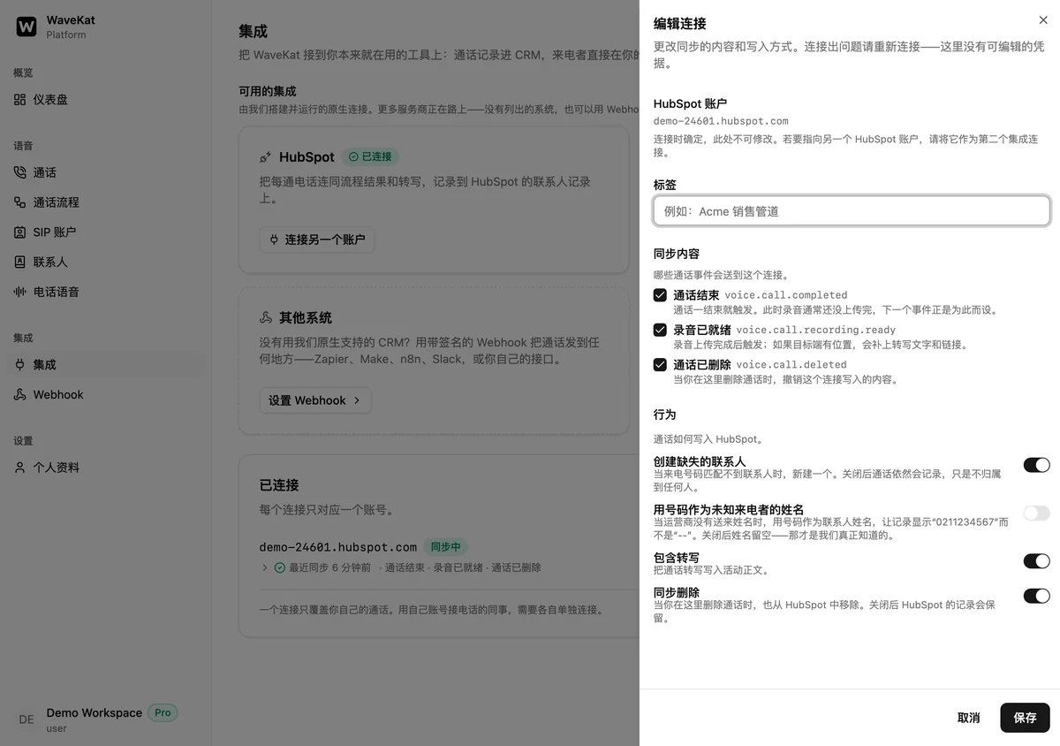Image resolution: width=1060 pixels, height=746 pixels.
Task: Click demo-24601.hubspot.com under HubSpot 账户
Action: pyautogui.click(x=721, y=121)
